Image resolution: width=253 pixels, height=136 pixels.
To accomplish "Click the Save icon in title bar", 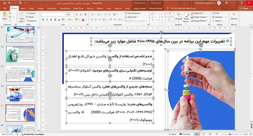I will tap(4, 3).
